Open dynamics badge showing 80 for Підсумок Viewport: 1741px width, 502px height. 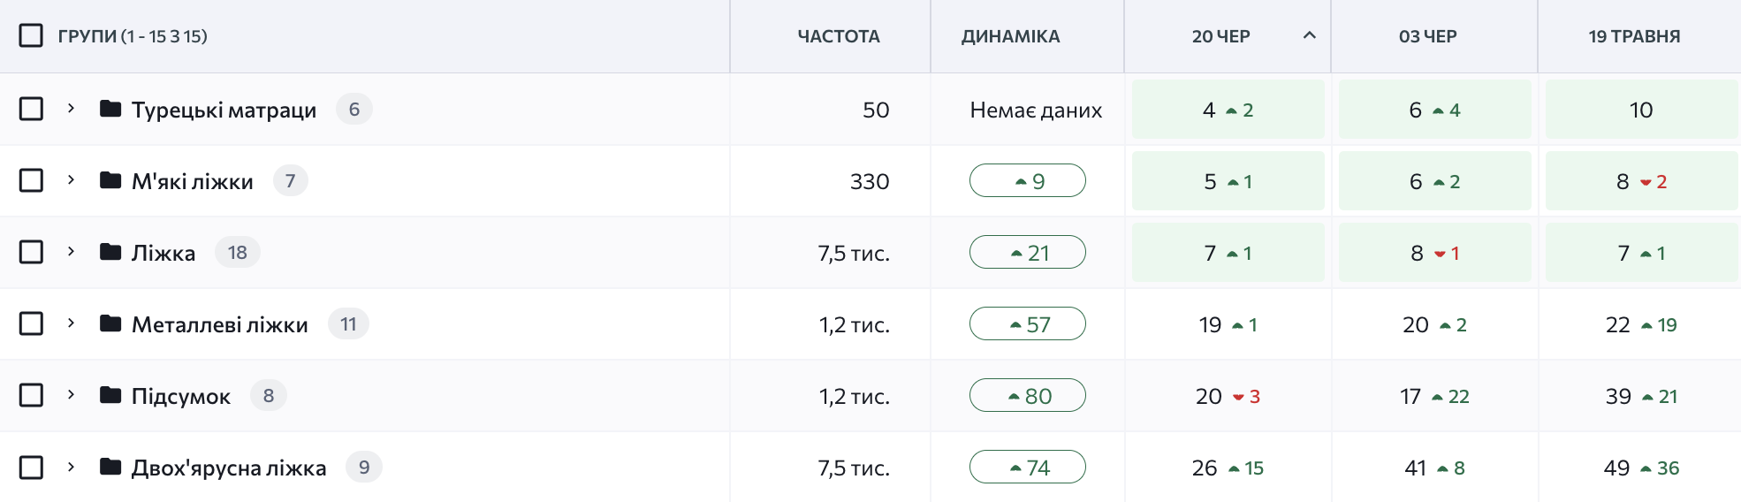1028,395
